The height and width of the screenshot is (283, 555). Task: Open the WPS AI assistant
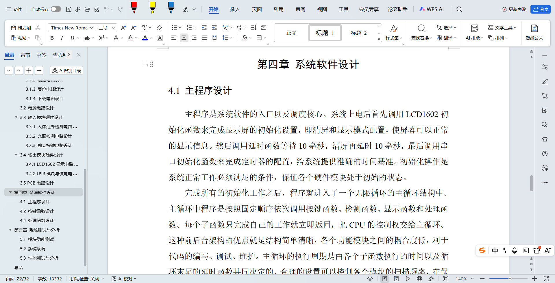(x=432, y=9)
